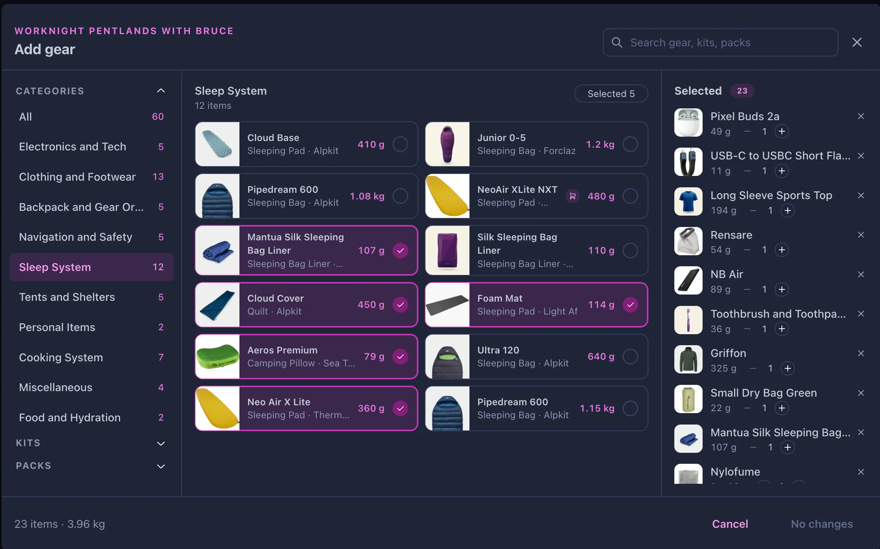Increase NB Air quantity with plus

pos(782,289)
